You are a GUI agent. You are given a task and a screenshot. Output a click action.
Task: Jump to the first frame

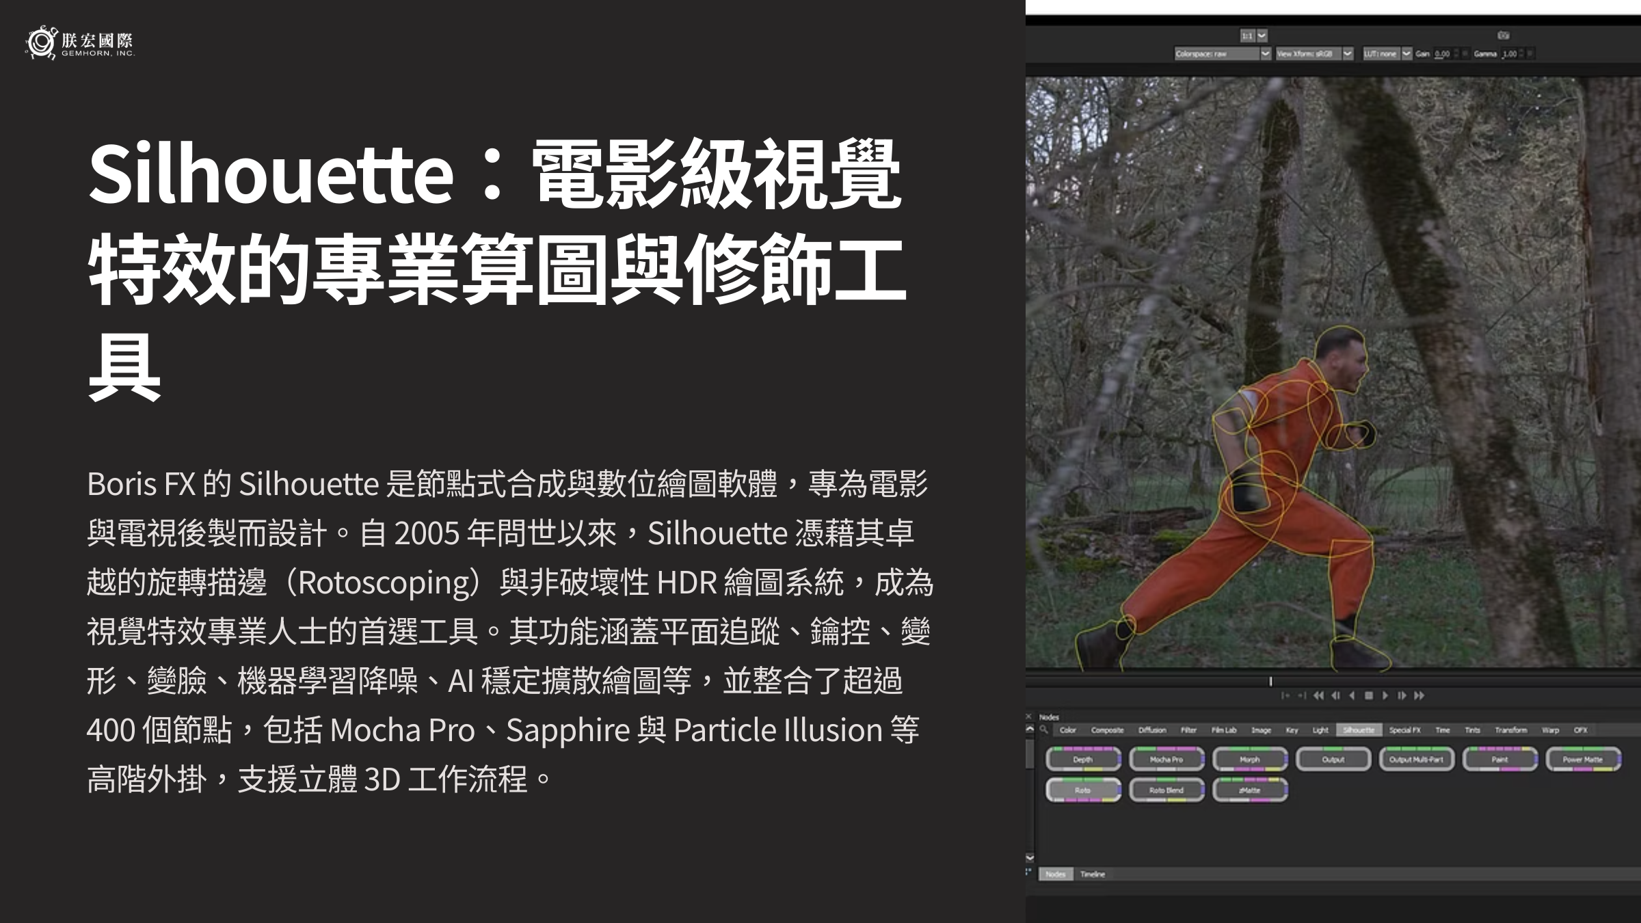pyautogui.click(x=1318, y=695)
